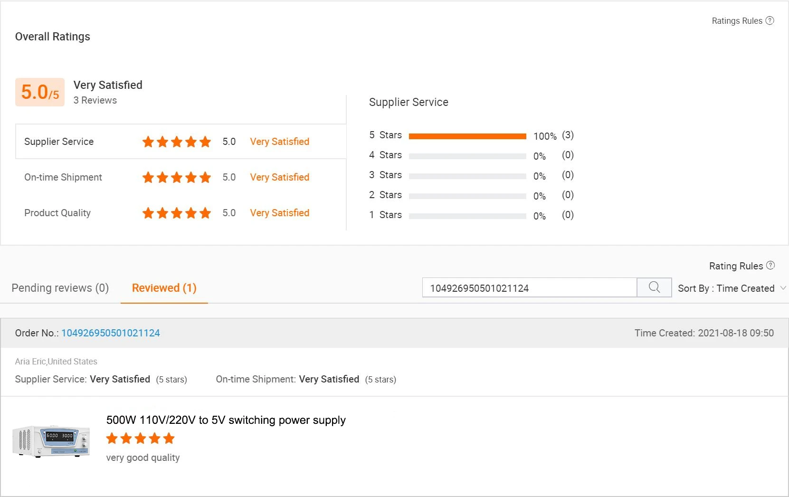Screen dimensions: 789x497
Task: Click the Ratings Rules text link
Action: click(x=737, y=21)
